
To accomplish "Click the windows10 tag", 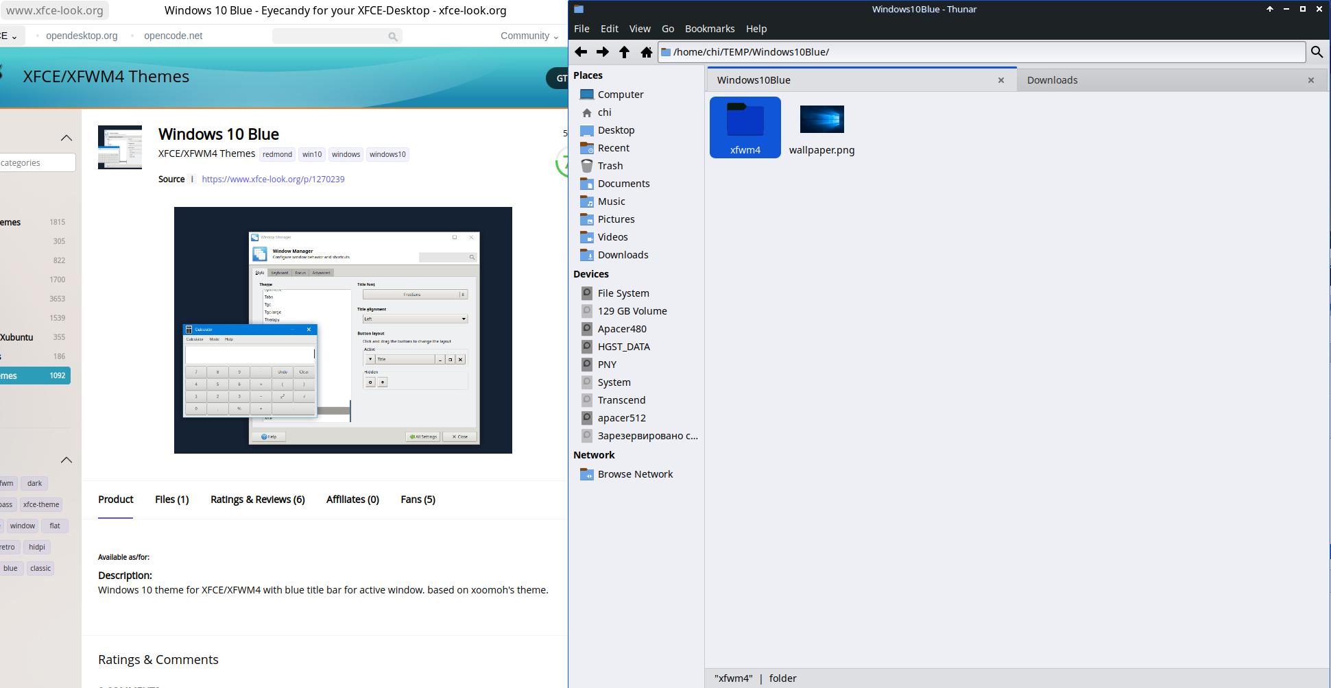I will click(x=387, y=154).
